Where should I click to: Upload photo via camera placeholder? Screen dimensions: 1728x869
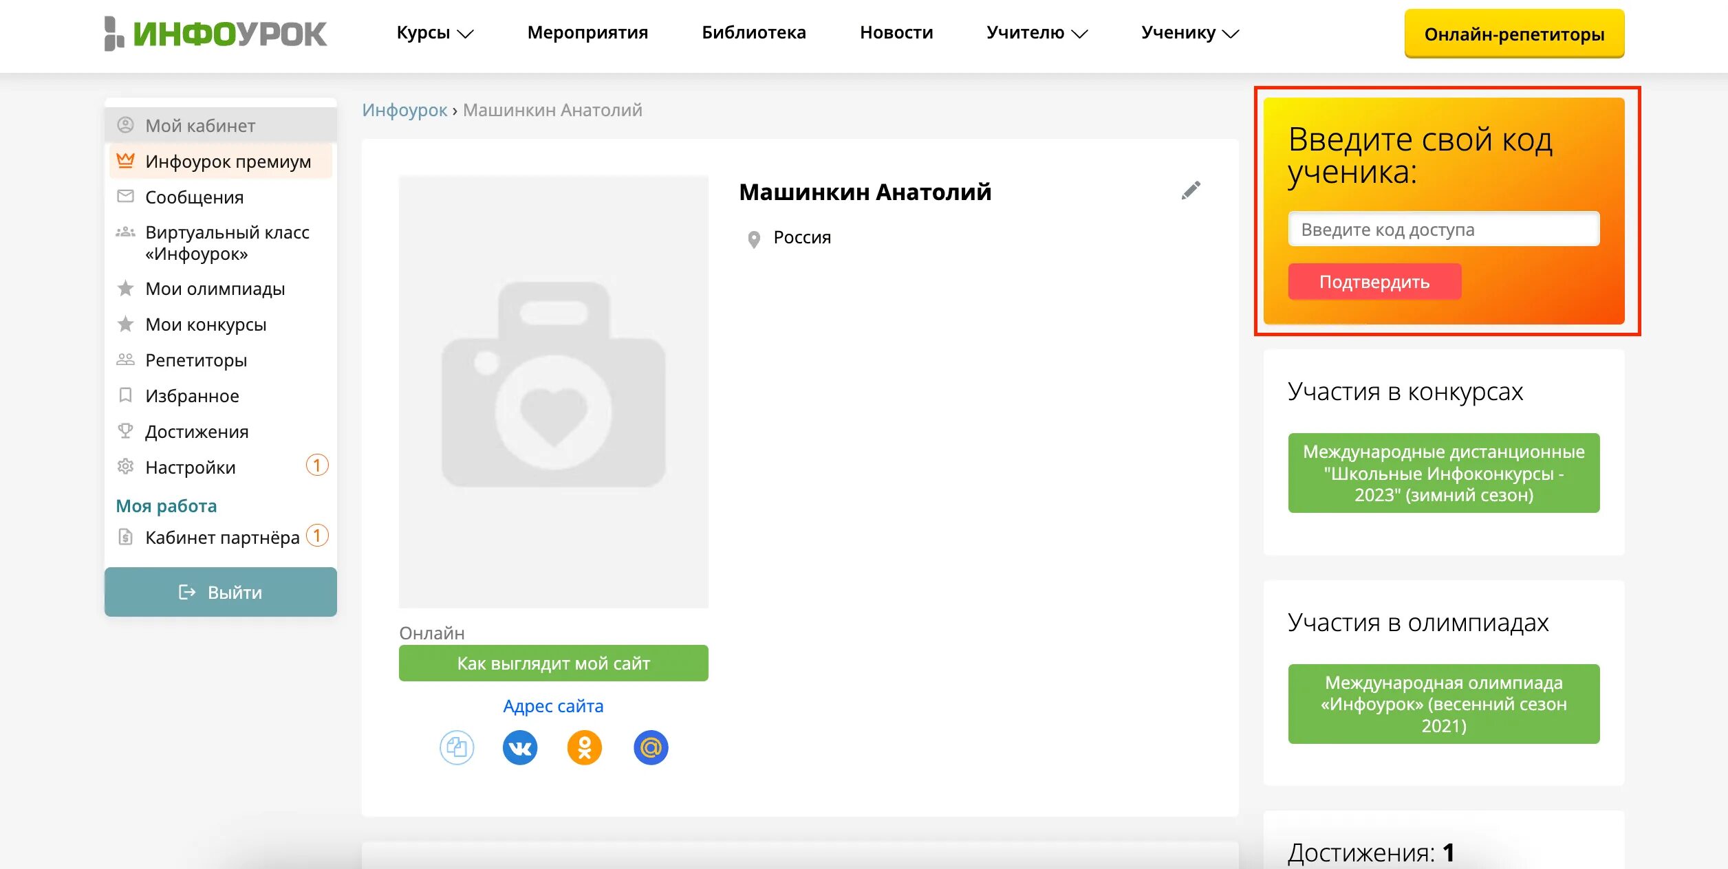[x=553, y=390]
